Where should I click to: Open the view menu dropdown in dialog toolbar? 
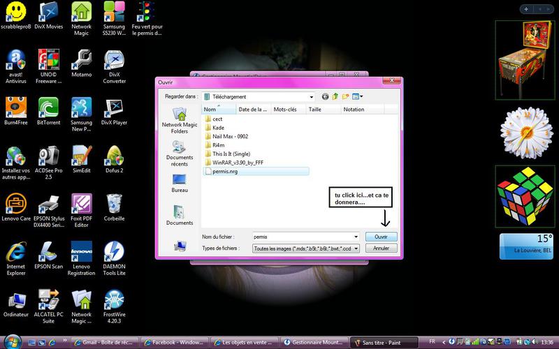click(361, 96)
